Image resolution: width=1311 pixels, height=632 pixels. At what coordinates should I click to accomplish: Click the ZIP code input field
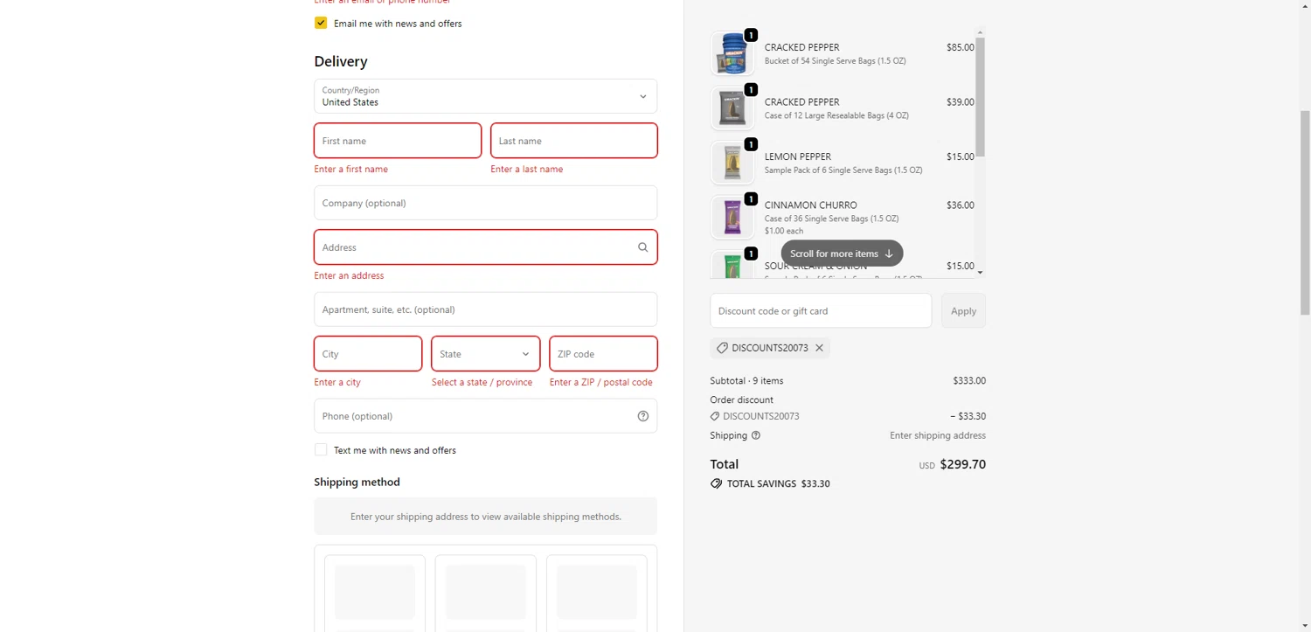603,354
